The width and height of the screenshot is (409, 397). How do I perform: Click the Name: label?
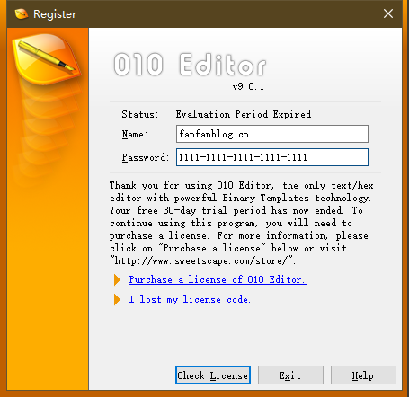(x=135, y=134)
